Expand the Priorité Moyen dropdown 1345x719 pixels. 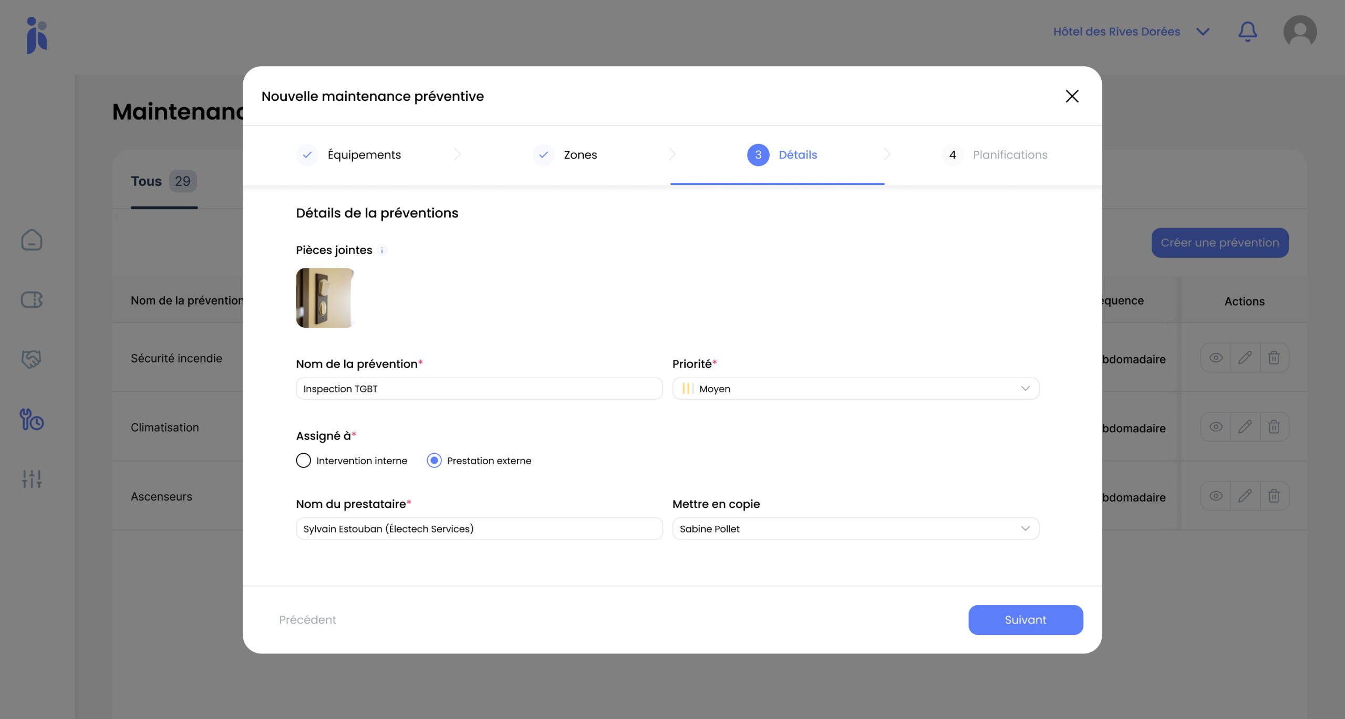[x=855, y=389]
